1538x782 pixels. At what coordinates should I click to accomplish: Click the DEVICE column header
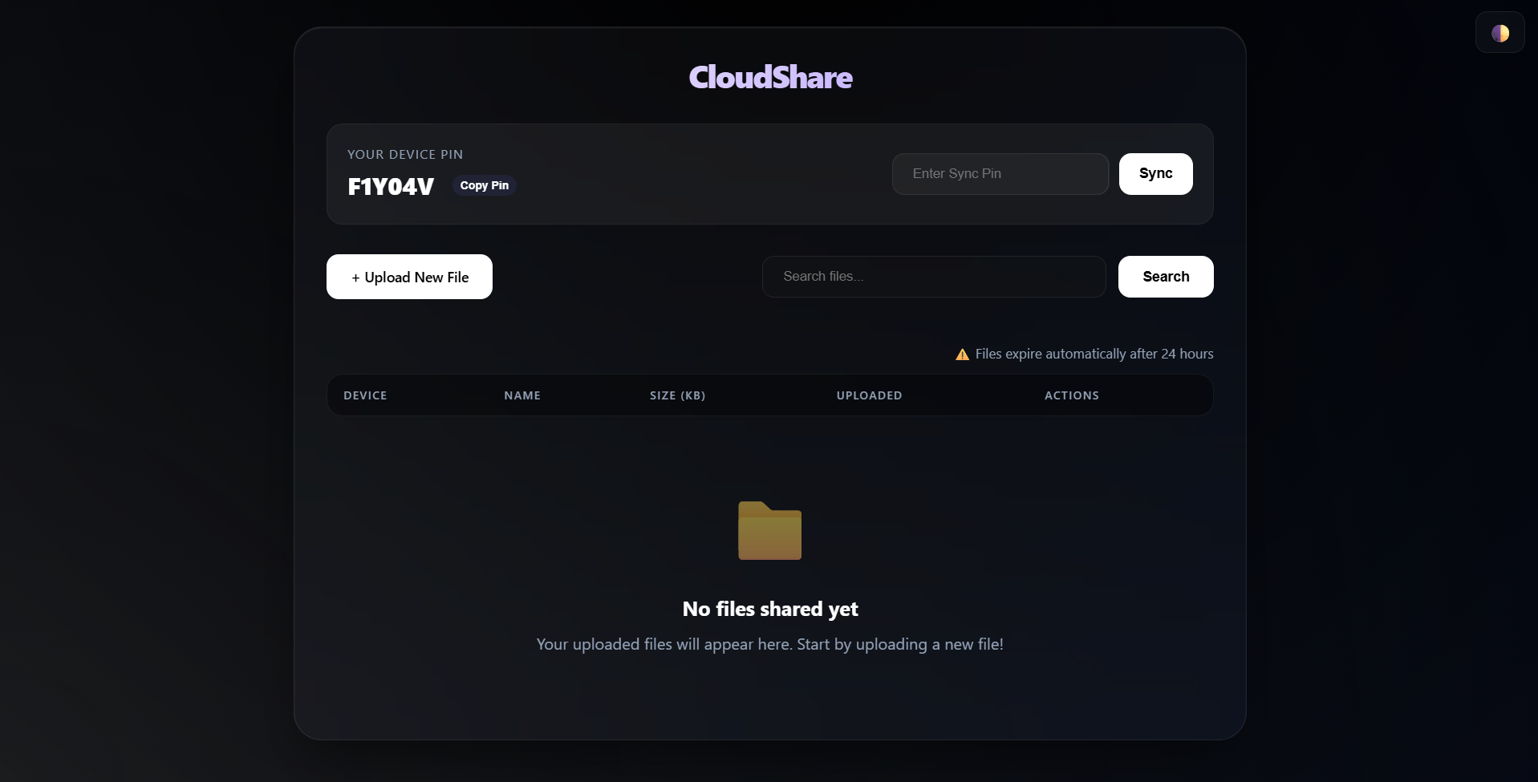(x=365, y=395)
